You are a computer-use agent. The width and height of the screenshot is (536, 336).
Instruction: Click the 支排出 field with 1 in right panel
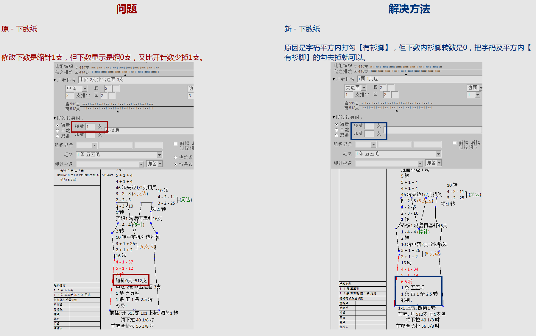point(349,95)
